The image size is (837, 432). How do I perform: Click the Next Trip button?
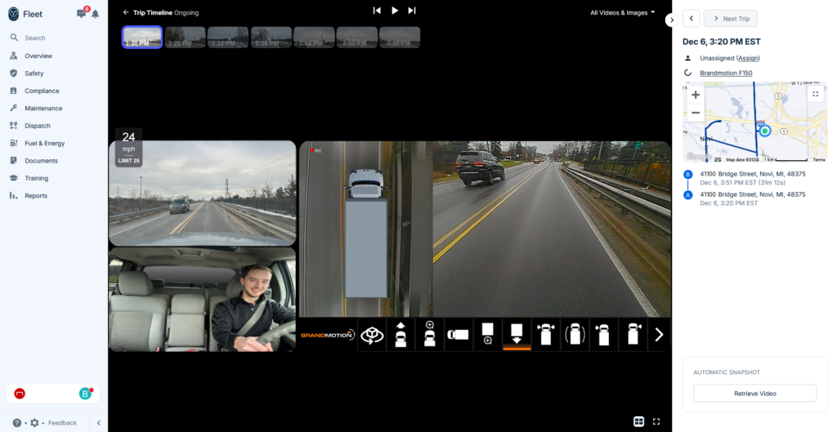click(730, 19)
